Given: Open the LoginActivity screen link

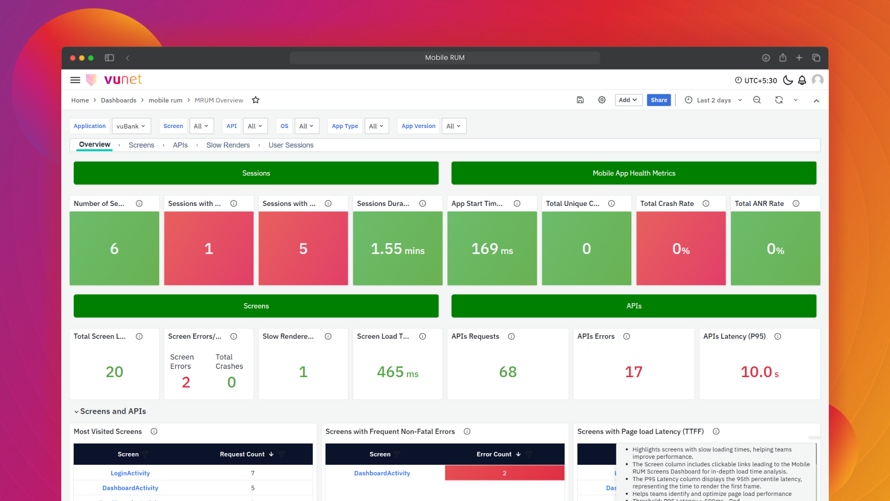Looking at the screenshot, I should pos(130,473).
